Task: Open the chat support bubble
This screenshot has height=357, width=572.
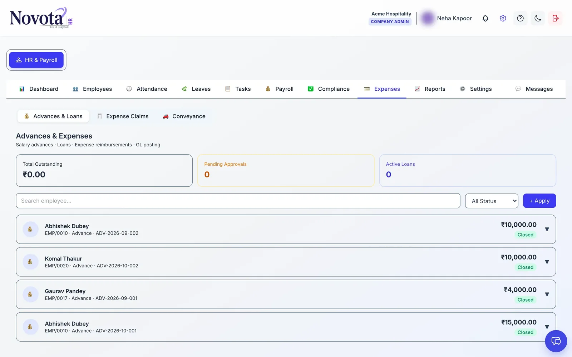Action: point(556,341)
